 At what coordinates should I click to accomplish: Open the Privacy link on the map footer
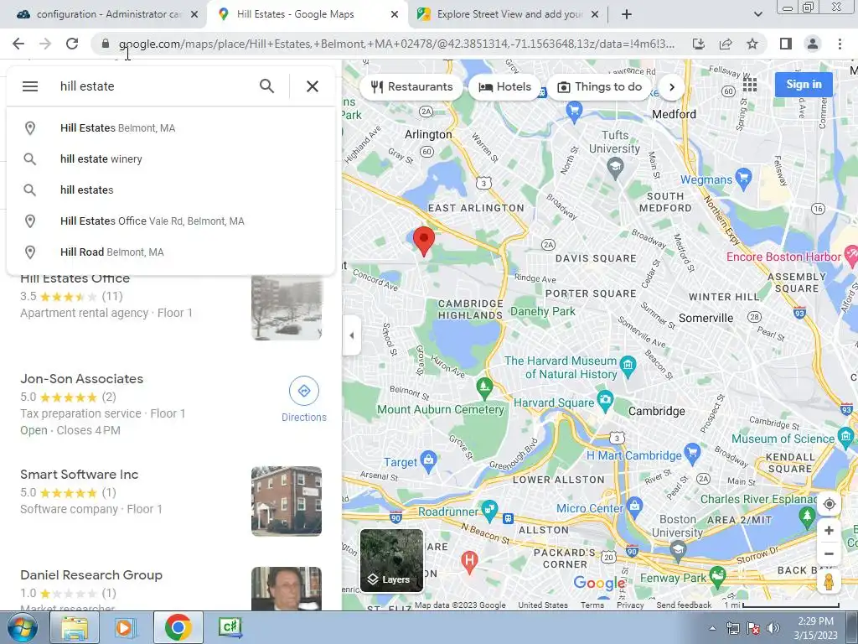click(x=630, y=605)
